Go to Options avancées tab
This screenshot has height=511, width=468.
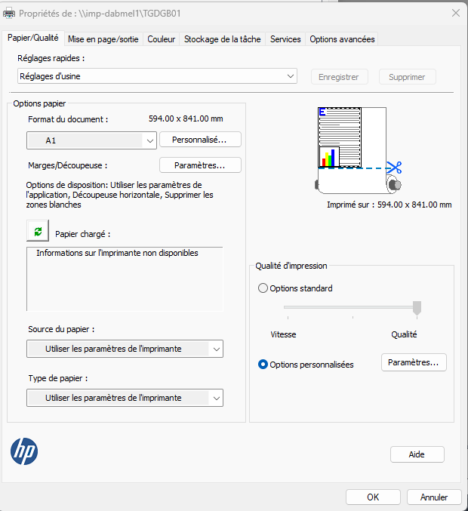pyautogui.click(x=341, y=39)
